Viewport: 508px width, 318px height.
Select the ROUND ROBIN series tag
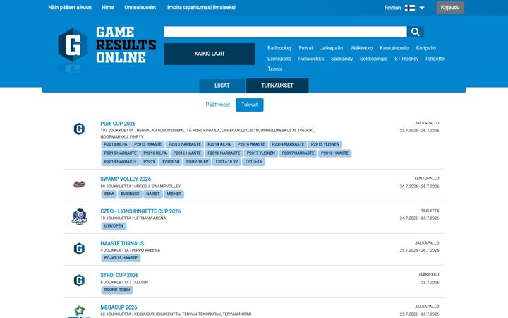(x=117, y=290)
